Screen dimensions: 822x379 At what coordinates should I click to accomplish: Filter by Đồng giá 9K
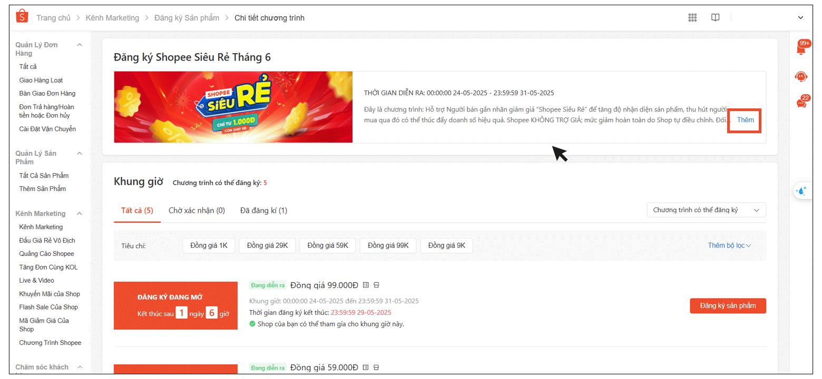446,246
